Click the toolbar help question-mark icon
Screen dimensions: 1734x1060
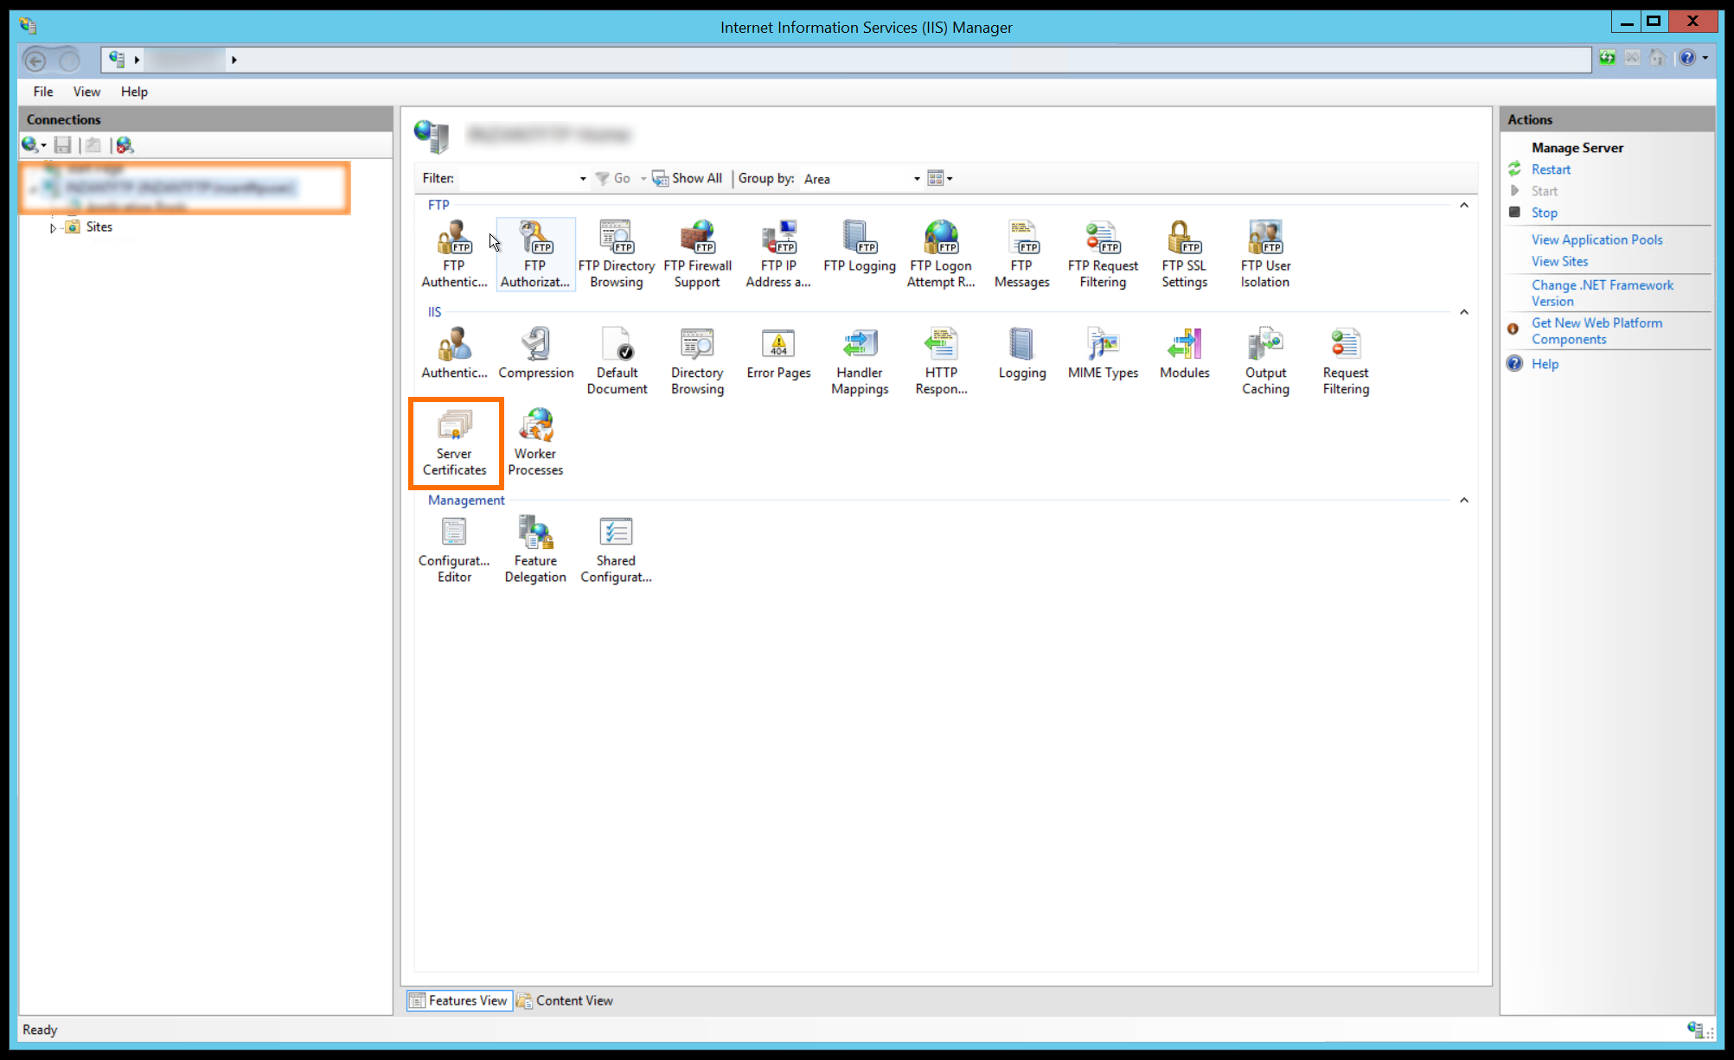(x=1687, y=58)
